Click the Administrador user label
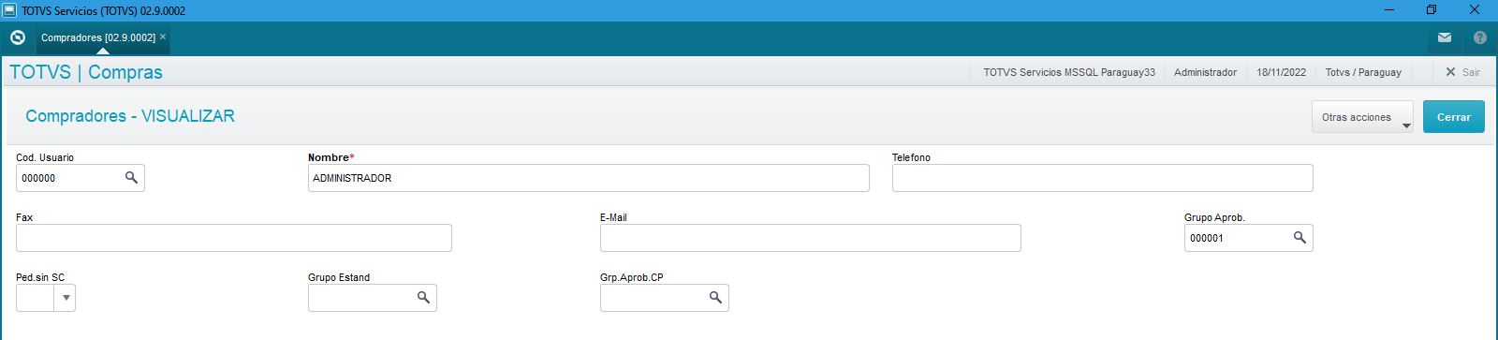The height and width of the screenshot is (340, 1498). click(x=1205, y=72)
